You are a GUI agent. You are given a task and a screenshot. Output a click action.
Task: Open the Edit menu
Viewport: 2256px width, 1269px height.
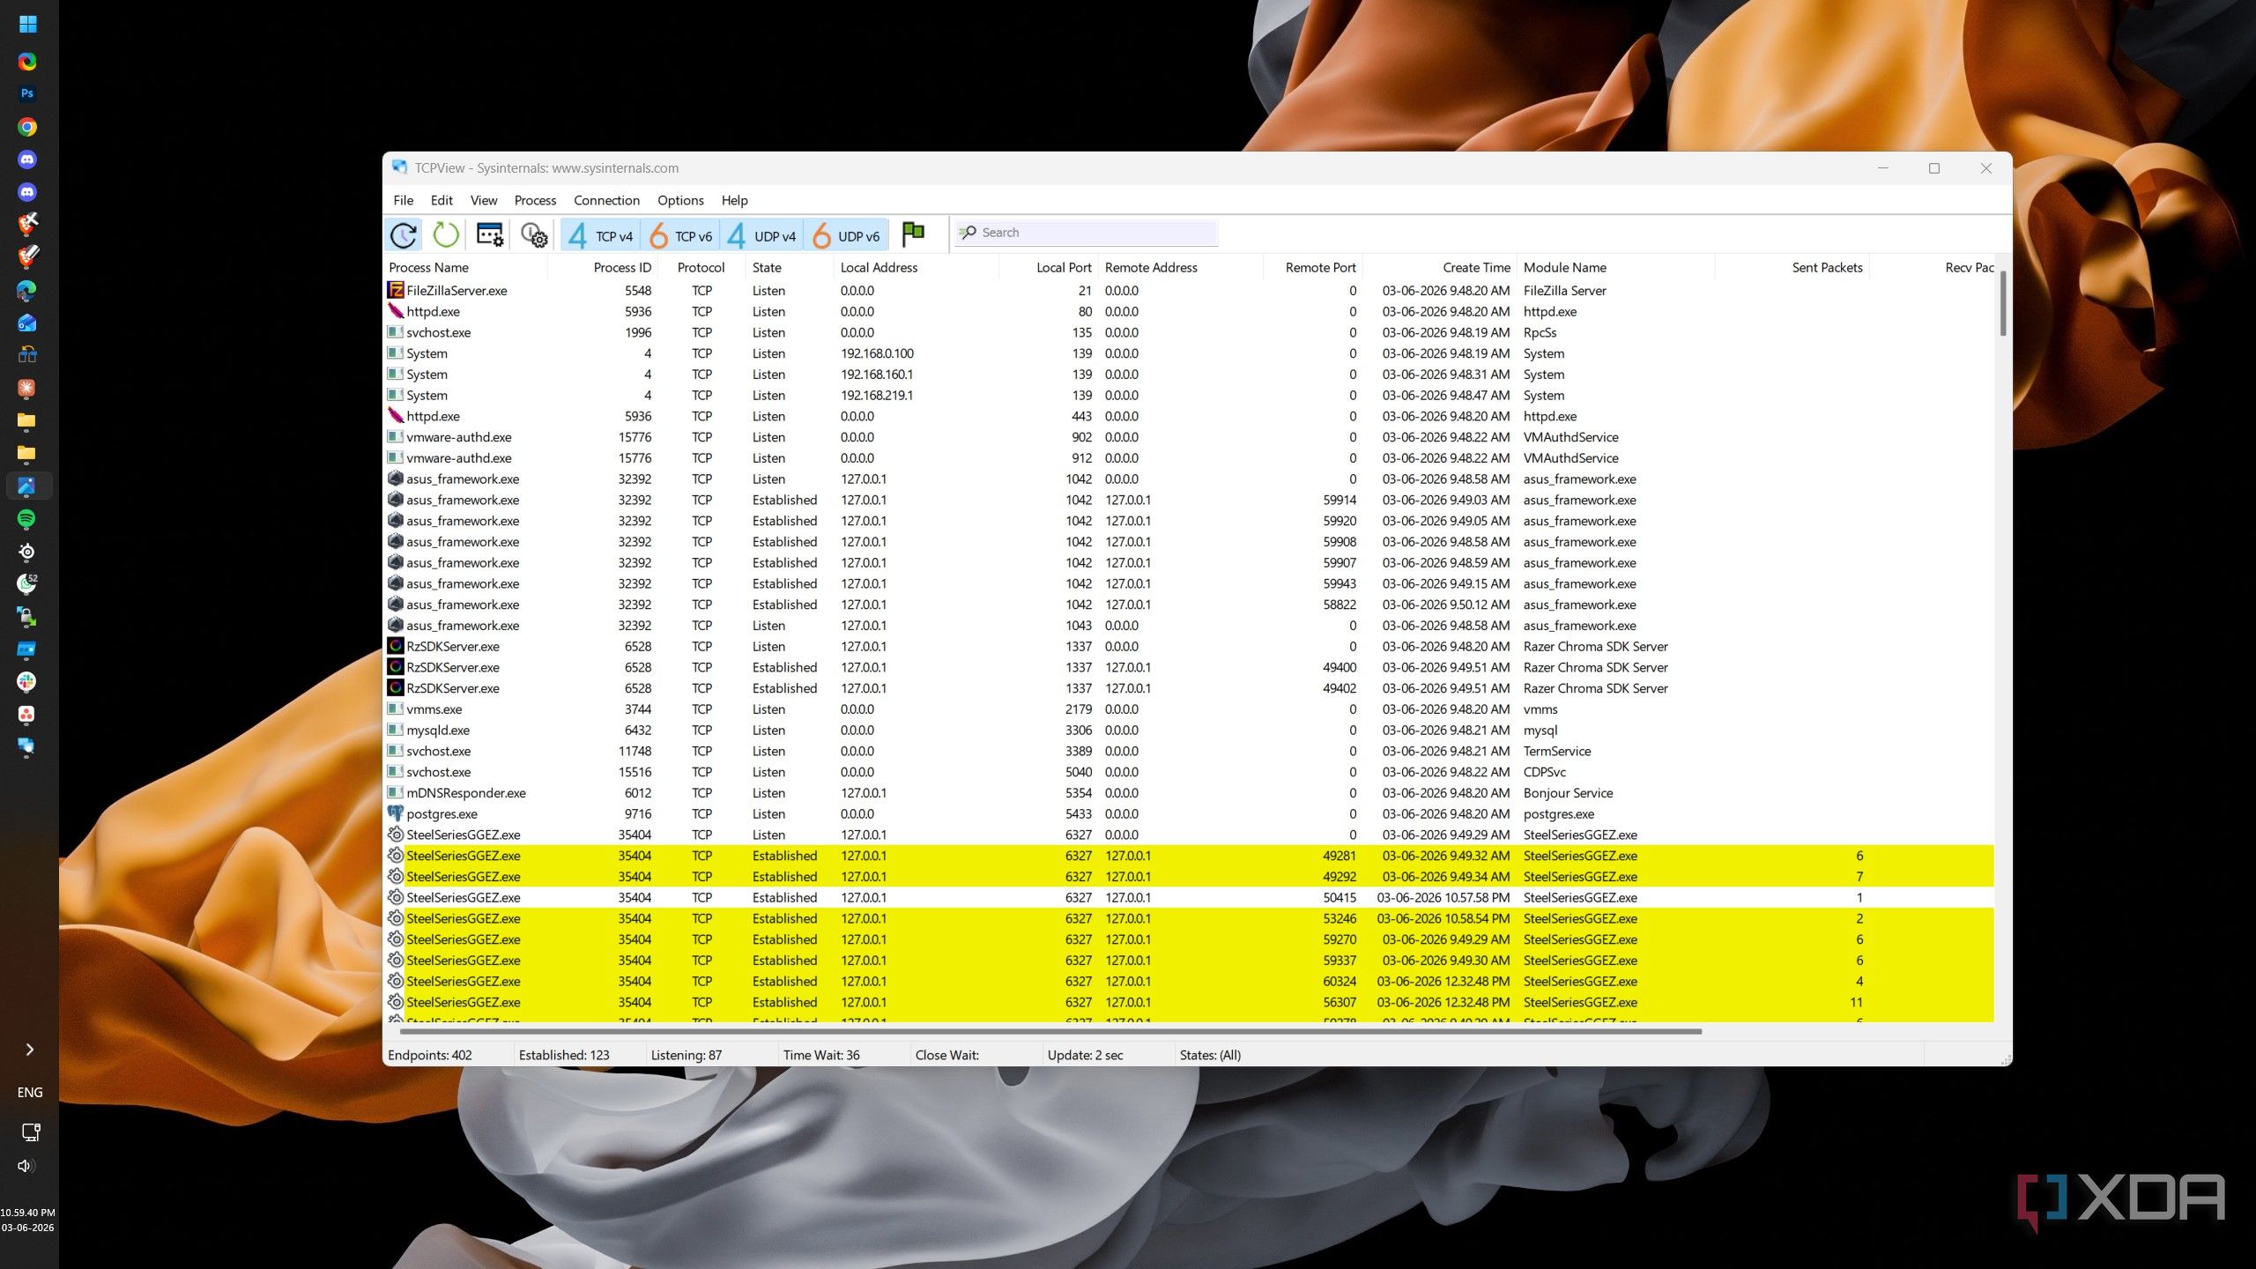click(x=442, y=200)
